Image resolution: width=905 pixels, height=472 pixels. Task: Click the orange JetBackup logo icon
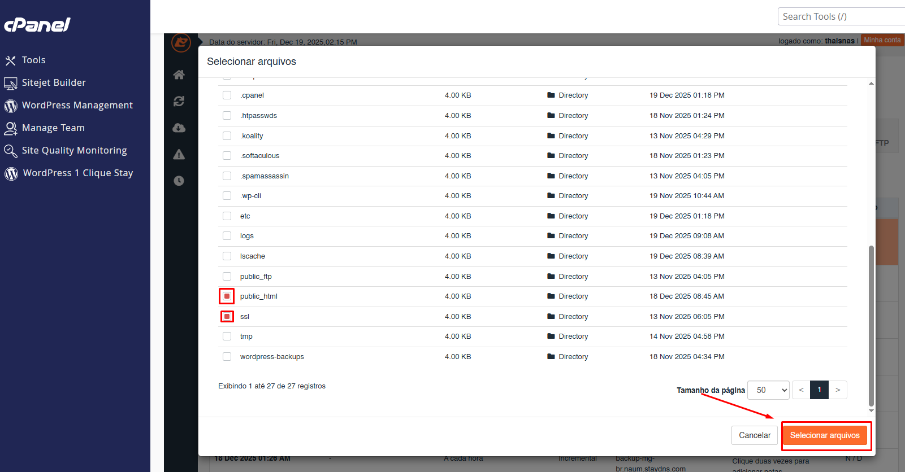[181, 42]
